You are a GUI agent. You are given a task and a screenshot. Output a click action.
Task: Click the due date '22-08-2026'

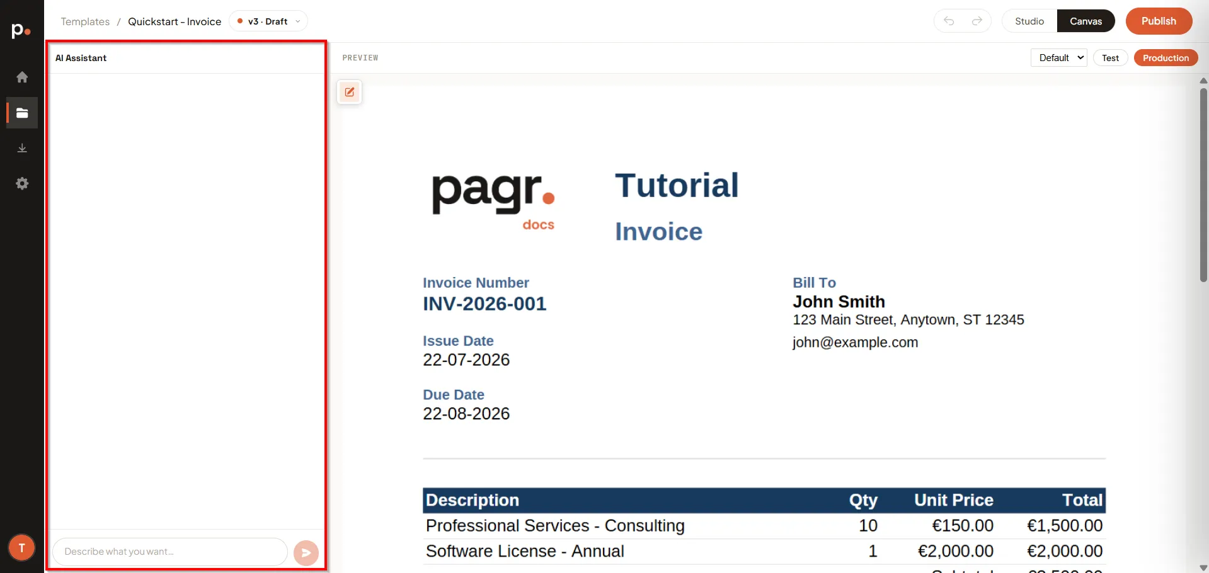point(466,414)
